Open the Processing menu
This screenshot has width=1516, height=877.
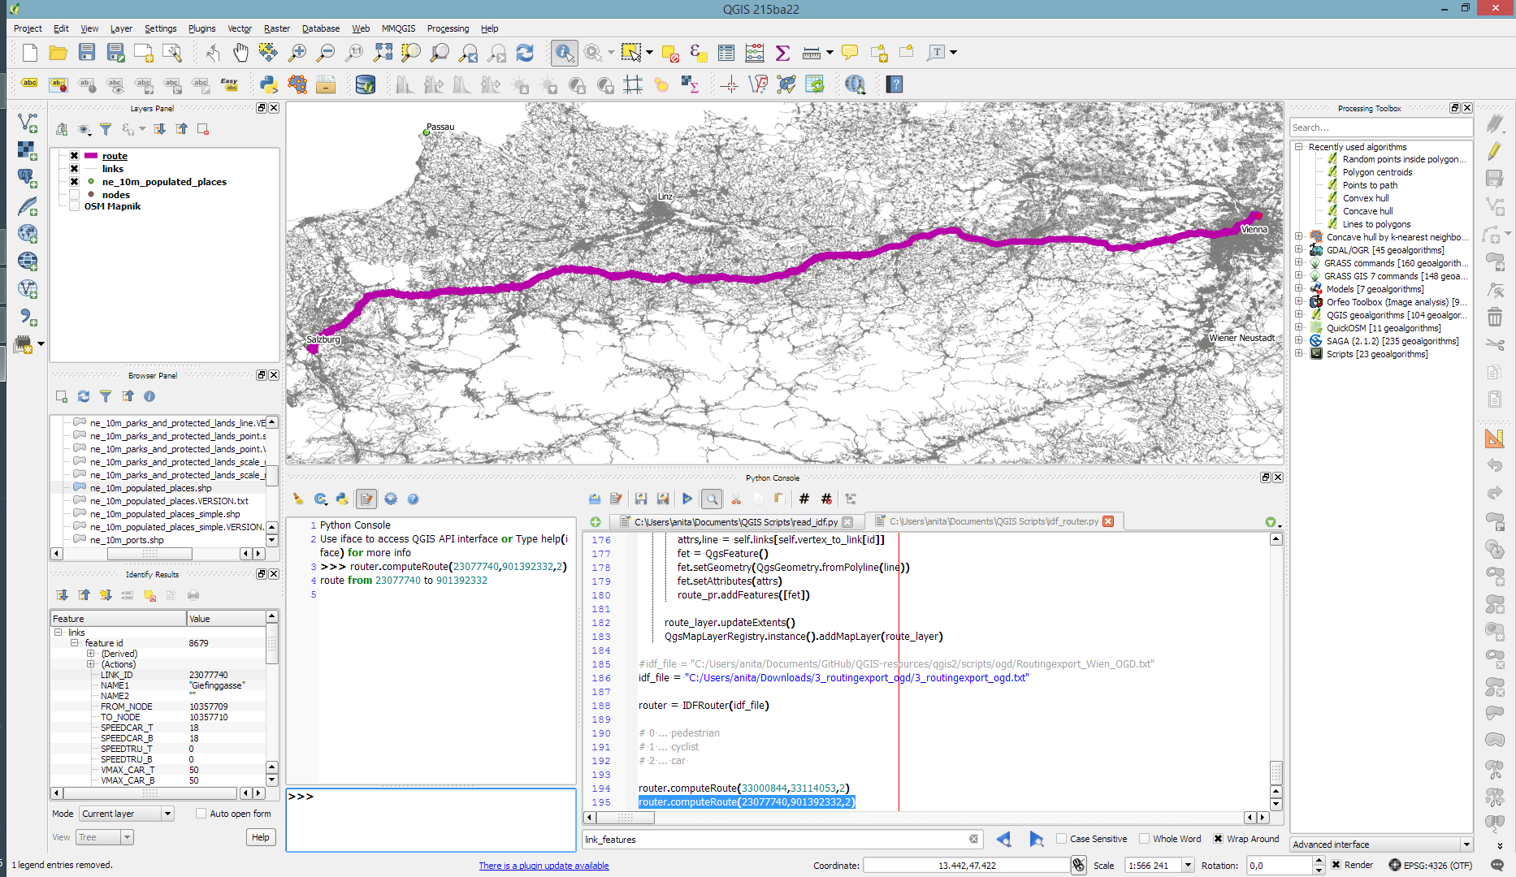coord(448,28)
